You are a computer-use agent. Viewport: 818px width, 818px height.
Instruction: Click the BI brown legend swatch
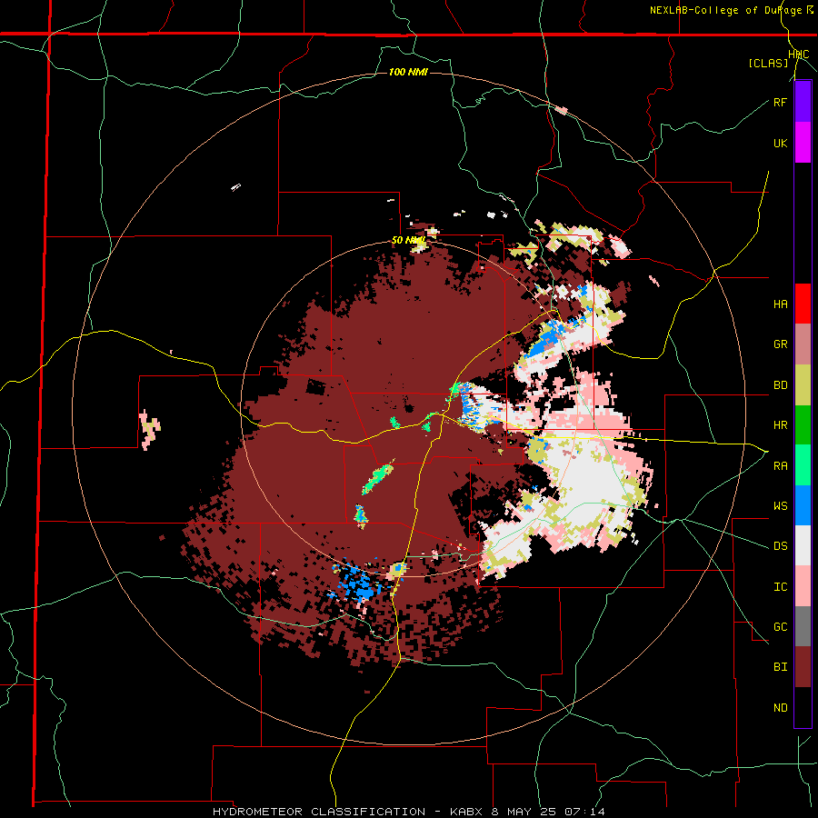803,667
